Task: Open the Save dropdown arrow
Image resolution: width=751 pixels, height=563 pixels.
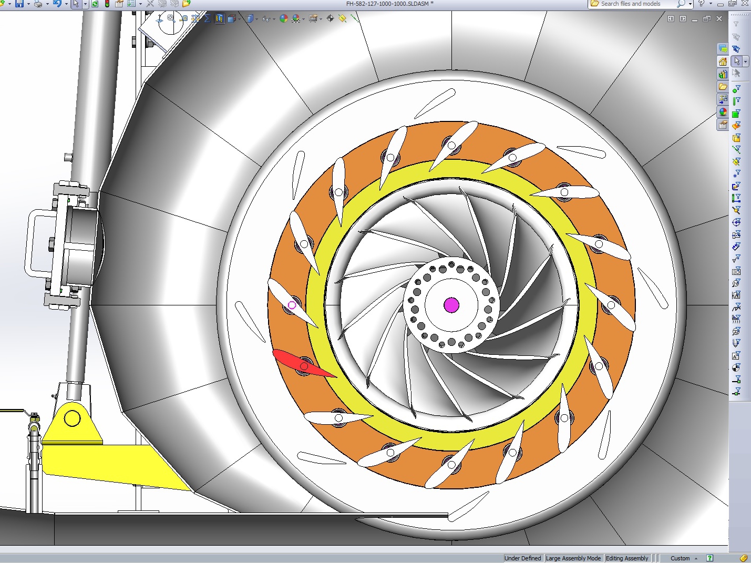Action: click(x=28, y=4)
